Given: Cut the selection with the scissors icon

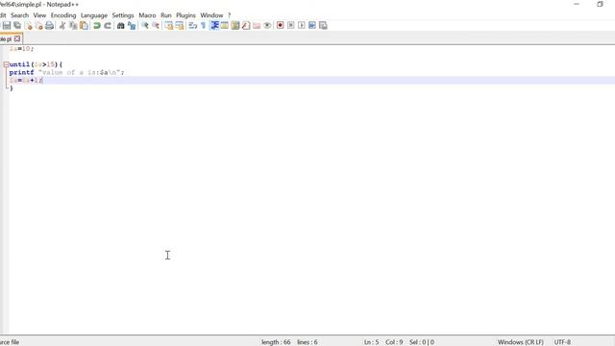Looking at the screenshot, I should 62,26.
